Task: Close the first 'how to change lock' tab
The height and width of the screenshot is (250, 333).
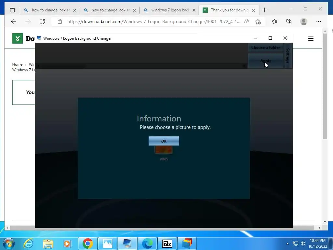Action: [x=74, y=10]
